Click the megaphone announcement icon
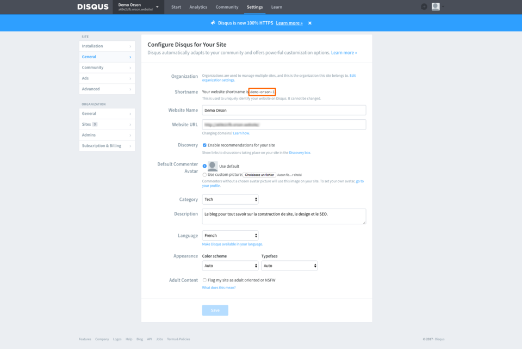The height and width of the screenshot is (349, 522). coord(213,23)
